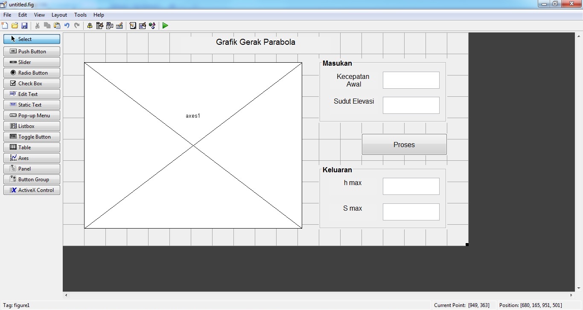Click the Kecepatan Awal edit field
This screenshot has width=583, height=310.
pyautogui.click(x=411, y=80)
